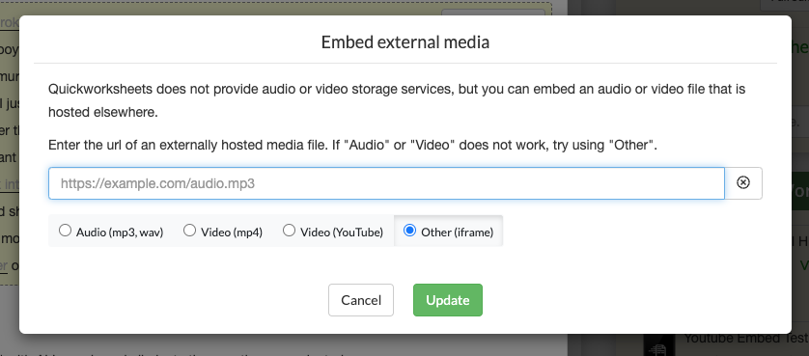Clear the URL field with the X icon
The height and width of the screenshot is (356, 809).
point(743,182)
